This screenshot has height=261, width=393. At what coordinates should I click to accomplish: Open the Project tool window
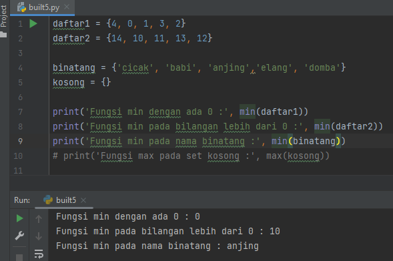(x=3, y=16)
